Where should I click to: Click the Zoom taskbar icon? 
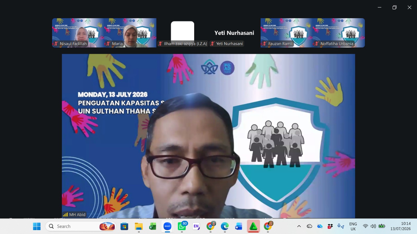[167, 226]
